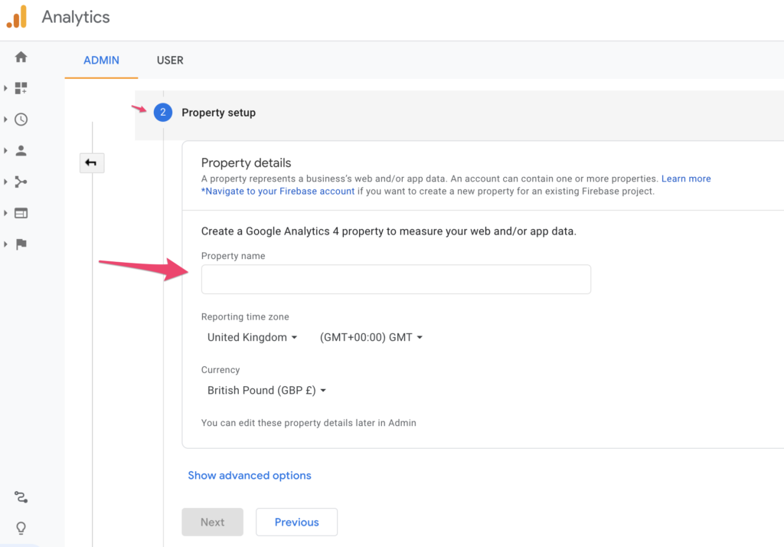Click 'Create a Google Analytics 4 property' text

point(388,231)
